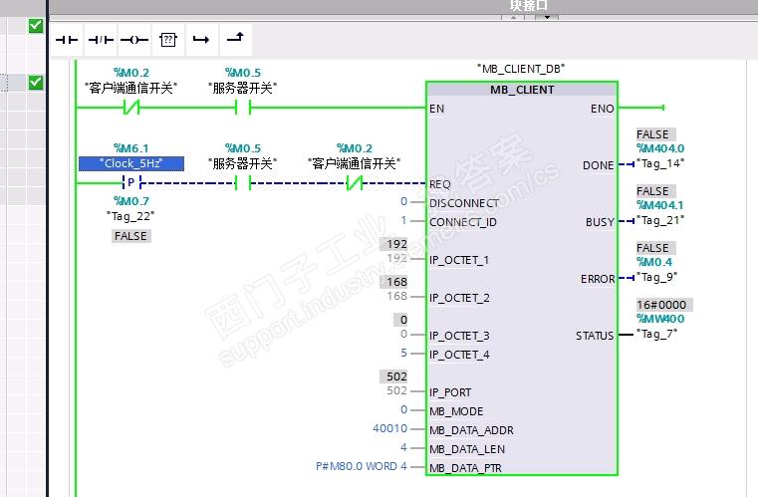The height and width of the screenshot is (497, 758).
Task: Select the "Tag_22" operand under P contact
Action: click(130, 215)
